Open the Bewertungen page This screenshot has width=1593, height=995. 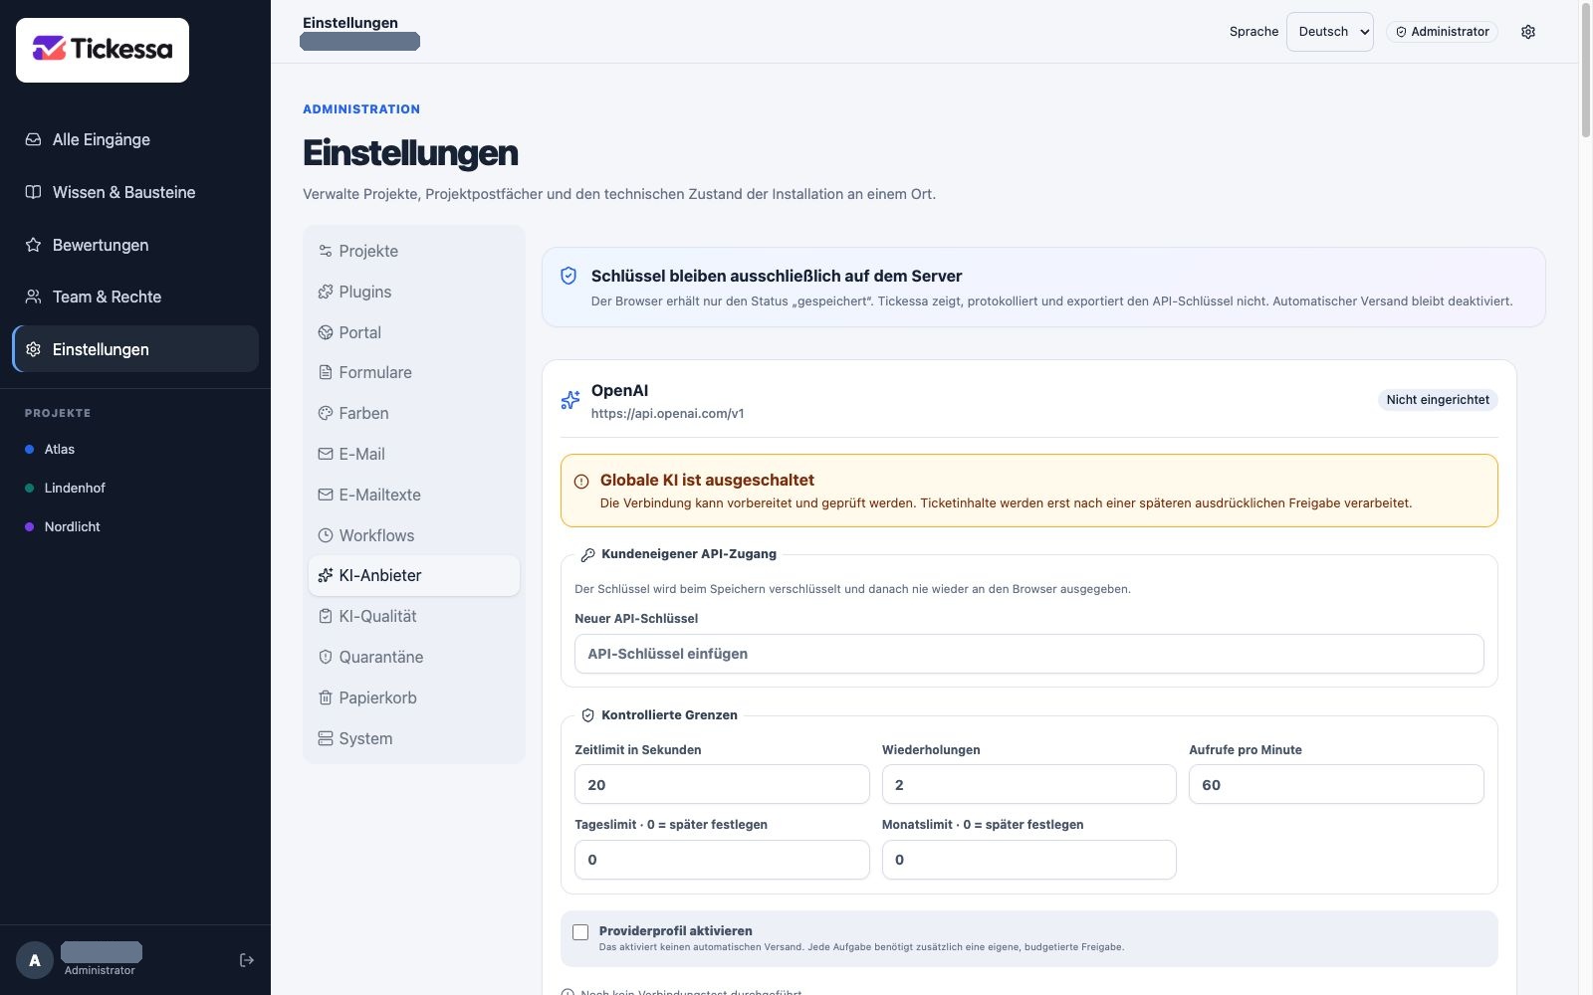(135, 245)
